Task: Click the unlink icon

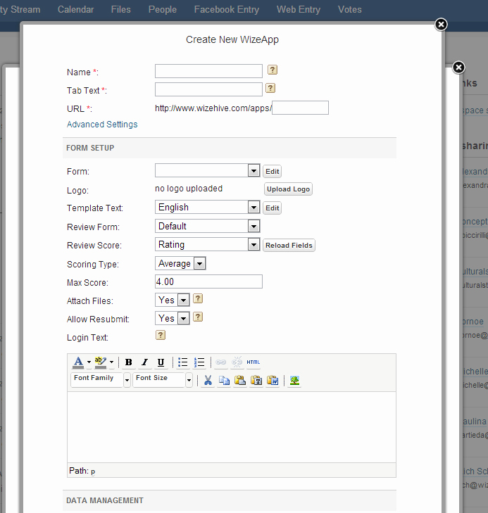Action: [237, 362]
